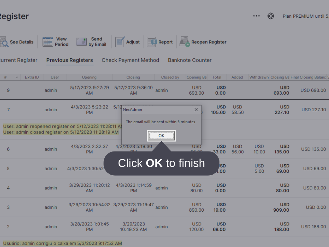Go to the Banknote Counter tab
Viewport: 329px width, 247px height.
coord(190,60)
